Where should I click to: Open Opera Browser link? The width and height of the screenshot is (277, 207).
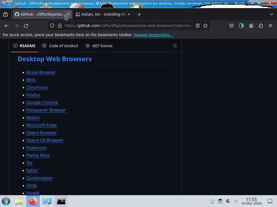[41, 133]
